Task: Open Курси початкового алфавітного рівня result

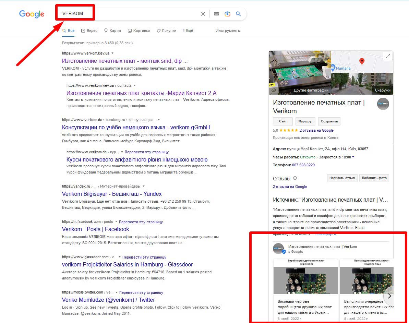Action: [137, 160]
